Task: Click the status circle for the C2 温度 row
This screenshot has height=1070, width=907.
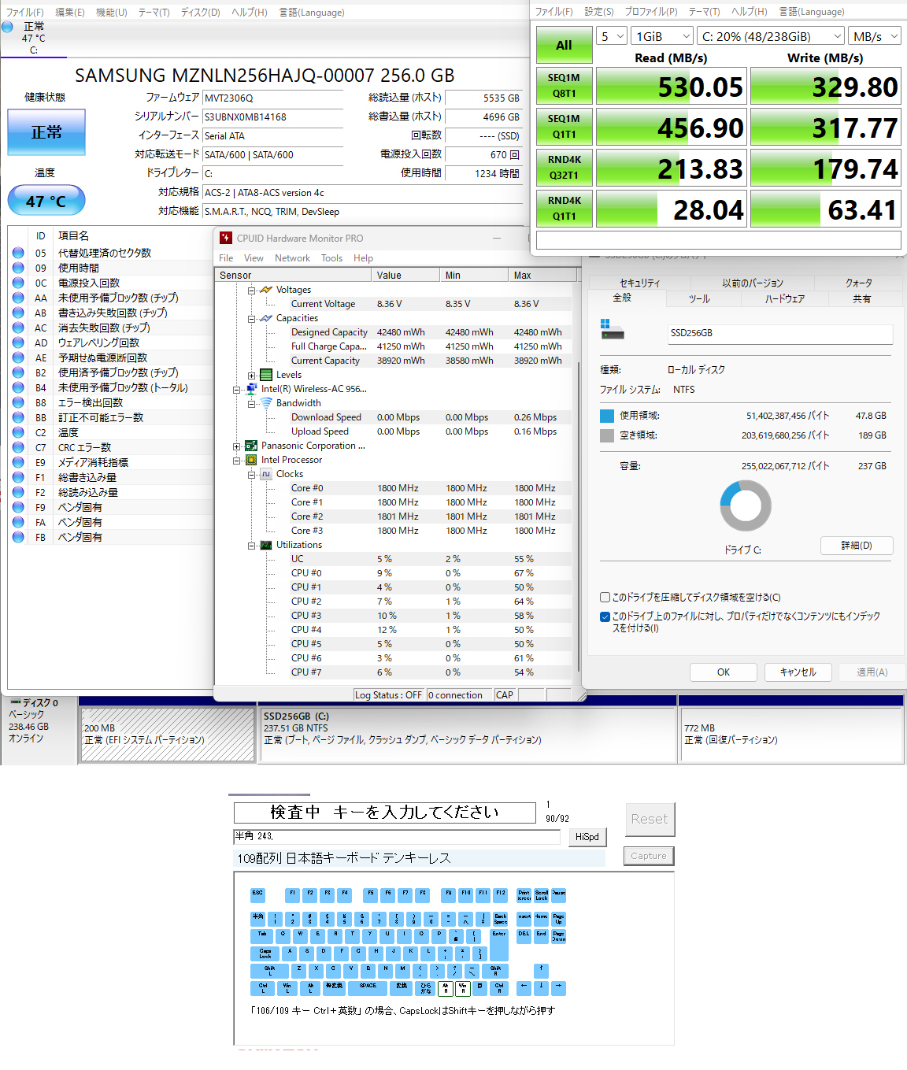Action: tap(18, 432)
